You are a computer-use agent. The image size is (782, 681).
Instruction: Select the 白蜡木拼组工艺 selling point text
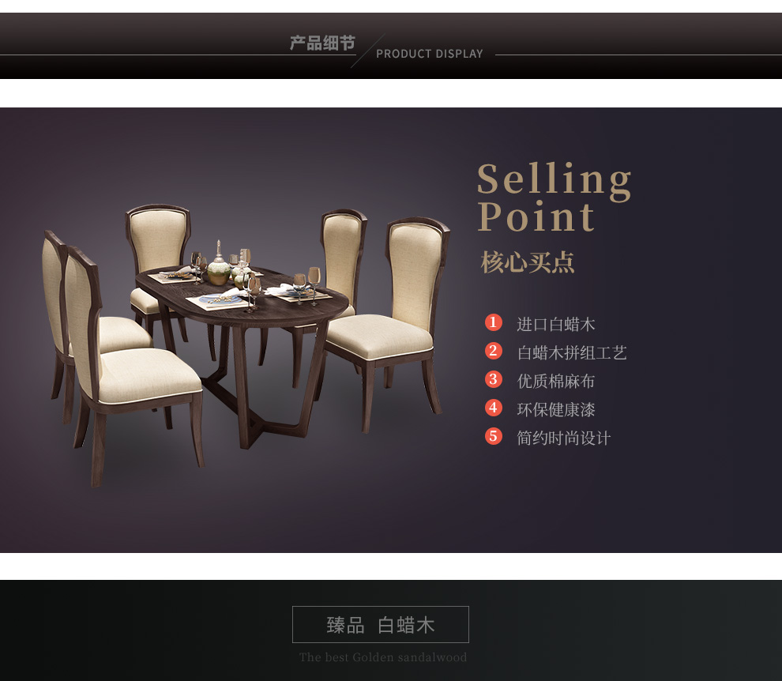(572, 352)
